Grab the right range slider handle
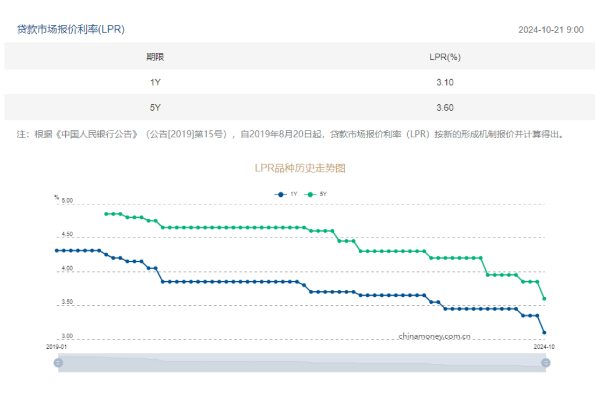This screenshot has height=393, width=600. 546,362
